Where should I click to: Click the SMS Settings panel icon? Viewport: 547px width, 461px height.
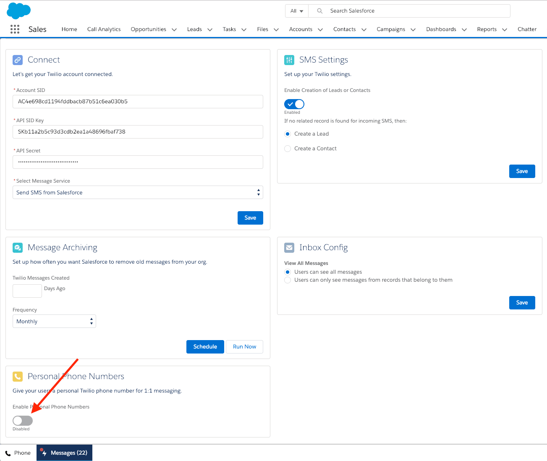(289, 60)
